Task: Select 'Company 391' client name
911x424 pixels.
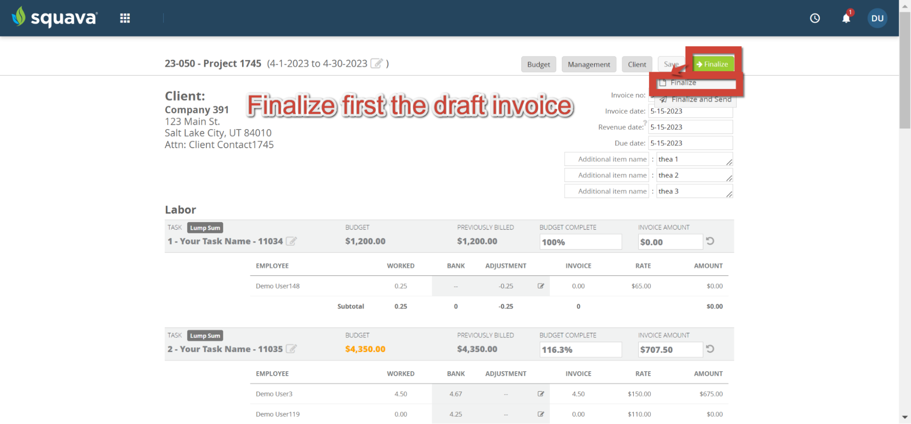Action: pos(196,110)
